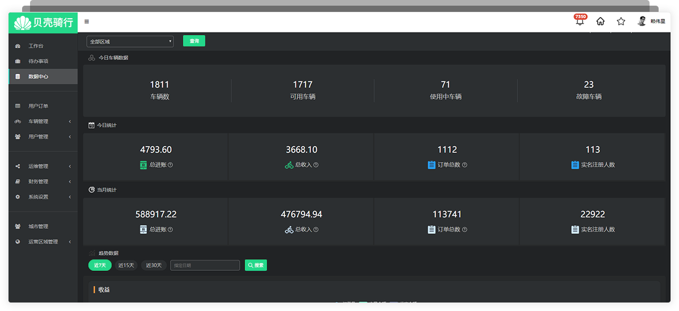Click the 指定日期 date input field
This screenshot has height=311, width=679.
pos(205,265)
